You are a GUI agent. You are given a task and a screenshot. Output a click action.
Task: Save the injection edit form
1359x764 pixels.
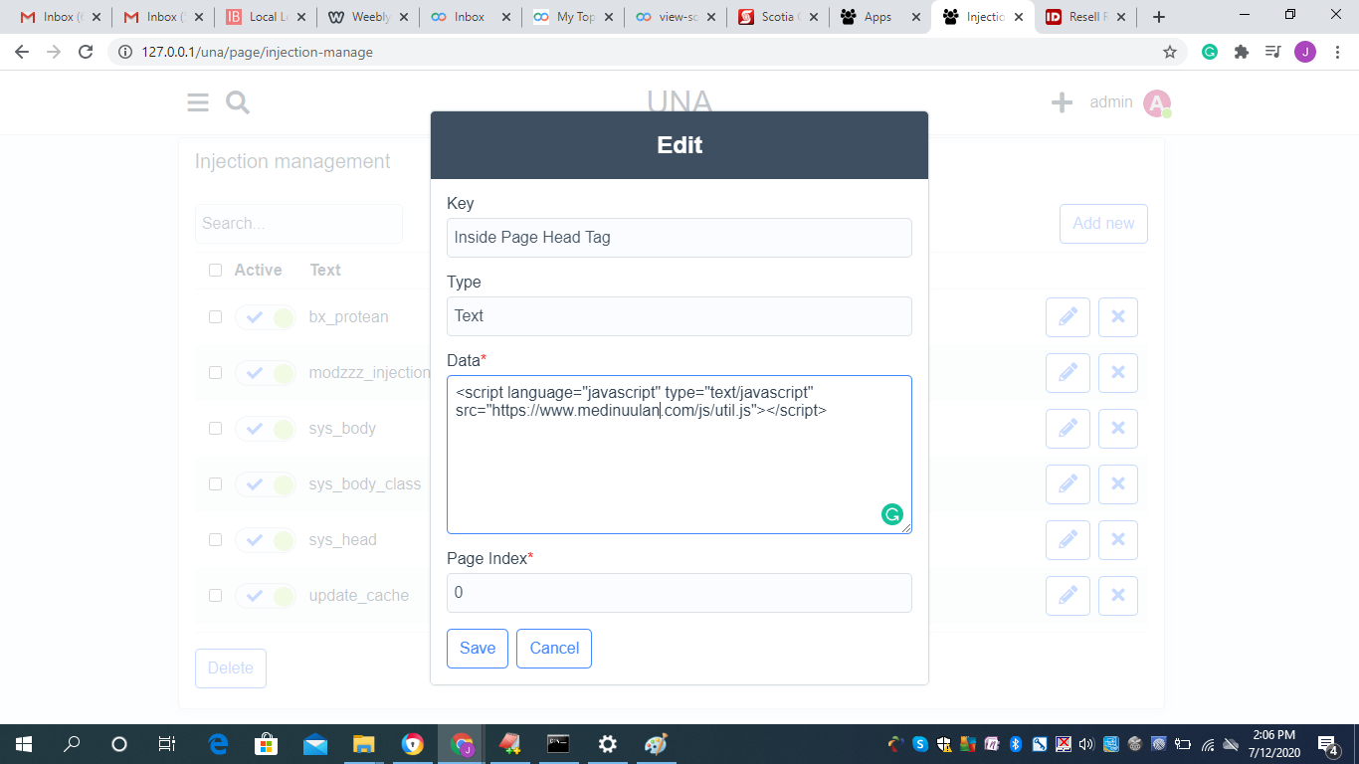click(x=478, y=649)
